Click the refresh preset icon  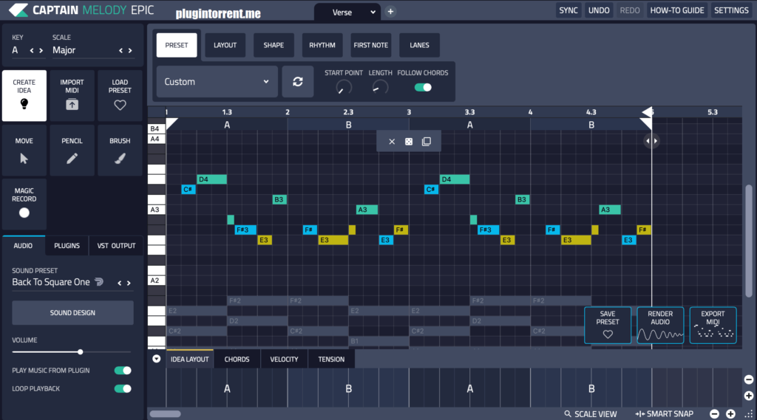[x=297, y=81]
